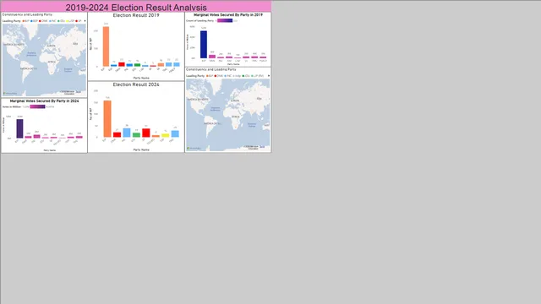Click the orange BJP legend entry on upper-left map
This screenshot has height=304, width=541.
coord(26,21)
